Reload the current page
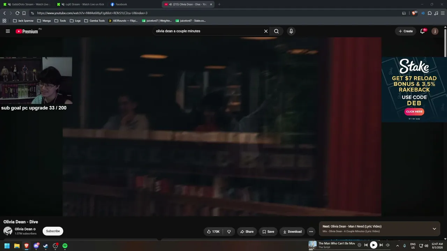Image resolution: width=447 pixels, height=251 pixels. [x=17, y=13]
